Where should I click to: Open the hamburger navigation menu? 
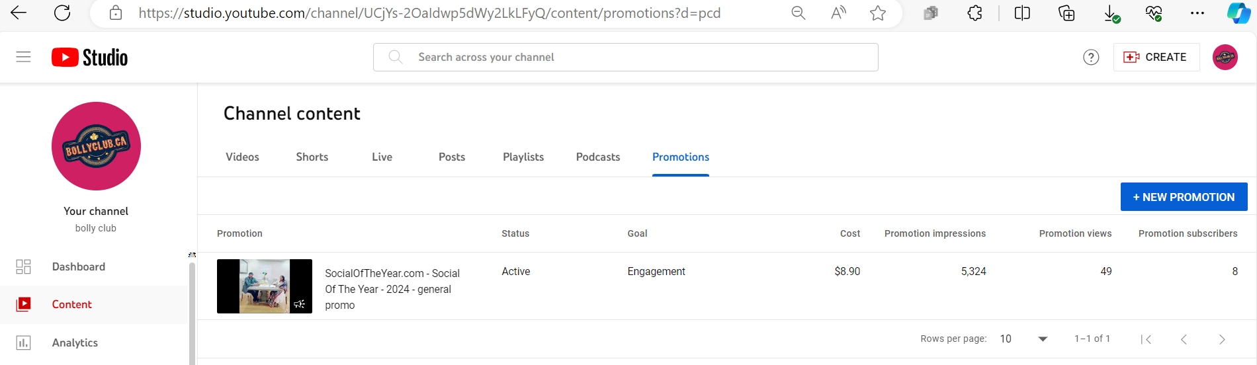23,57
